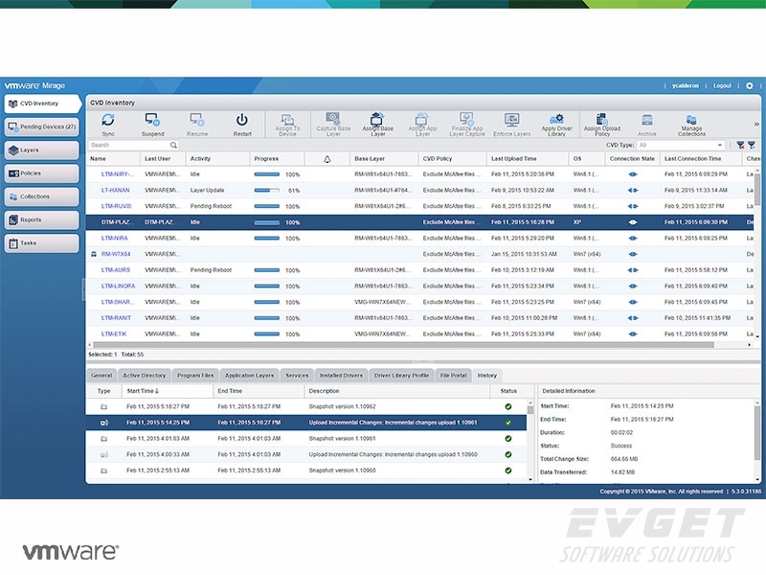Click the Sync toolbar icon

point(108,120)
